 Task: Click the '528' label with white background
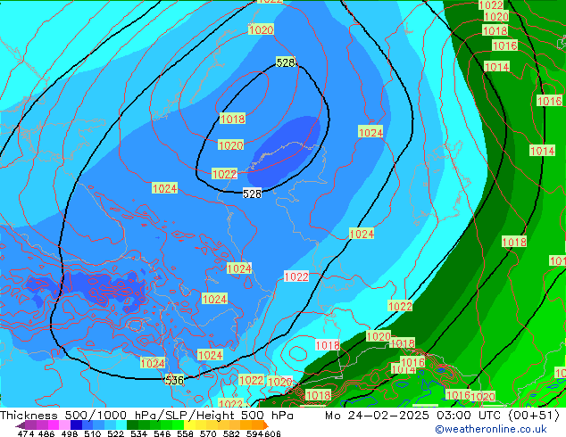click(x=252, y=194)
